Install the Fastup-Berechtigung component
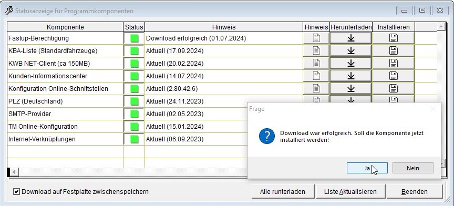454x206 pixels. coord(394,38)
